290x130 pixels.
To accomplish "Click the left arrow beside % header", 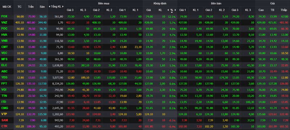I will tap(168, 10).
